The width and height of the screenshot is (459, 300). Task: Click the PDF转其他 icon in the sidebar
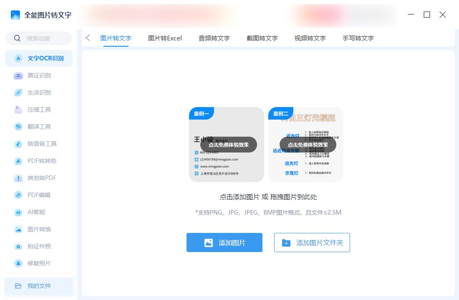click(x=18, y=161)
